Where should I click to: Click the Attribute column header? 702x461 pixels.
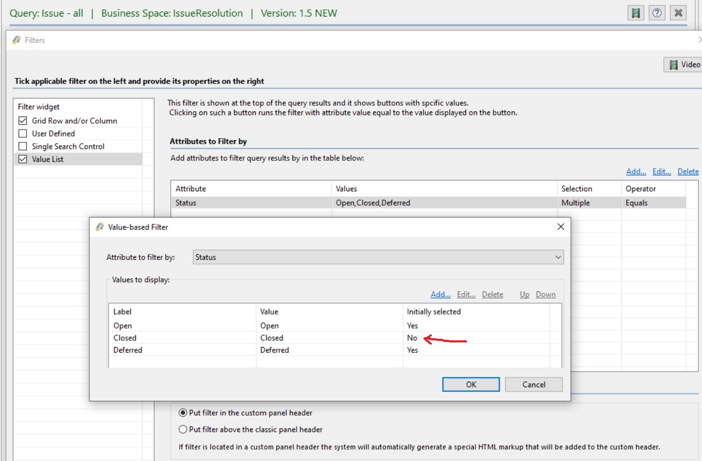[x=251, y=189]
